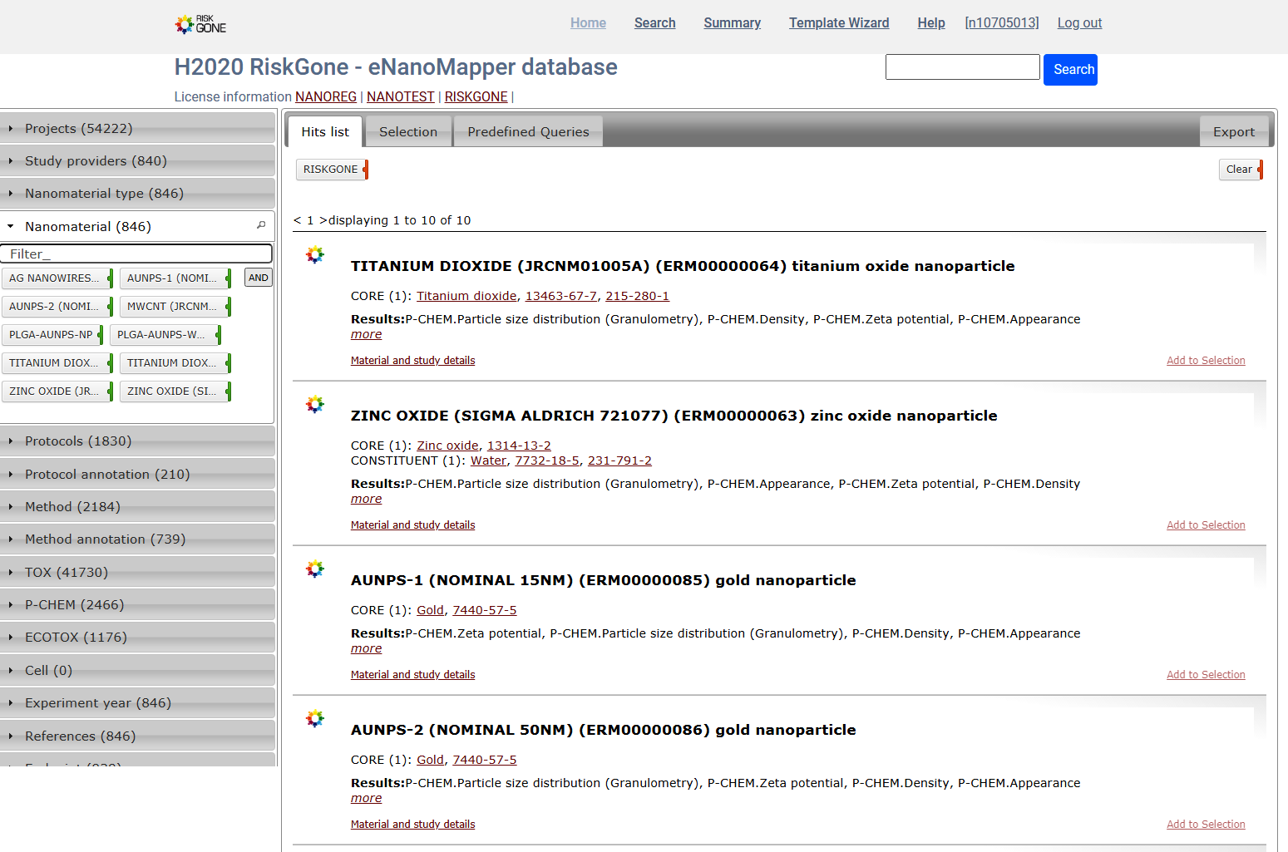Click the Zinc Oxide result's colorful icon
1288x852 pixels.
click(315, 405)
